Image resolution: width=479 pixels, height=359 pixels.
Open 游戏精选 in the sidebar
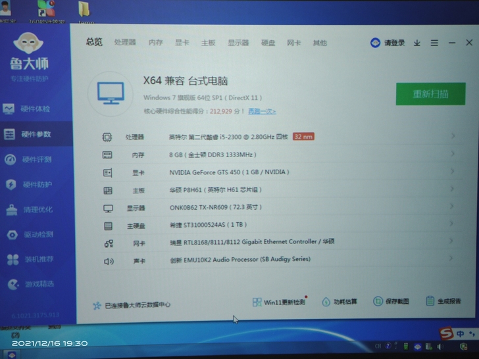click(31, 284)
